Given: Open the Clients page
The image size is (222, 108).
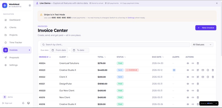Looking at the screenshot, I should click(17, 28).
